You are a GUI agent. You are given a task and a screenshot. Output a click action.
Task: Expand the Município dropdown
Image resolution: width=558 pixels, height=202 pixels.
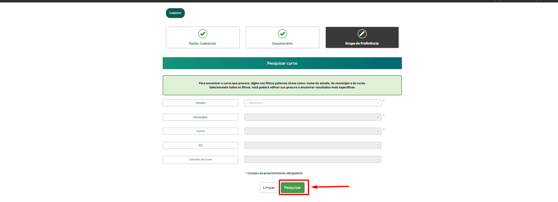click(312, 117)
